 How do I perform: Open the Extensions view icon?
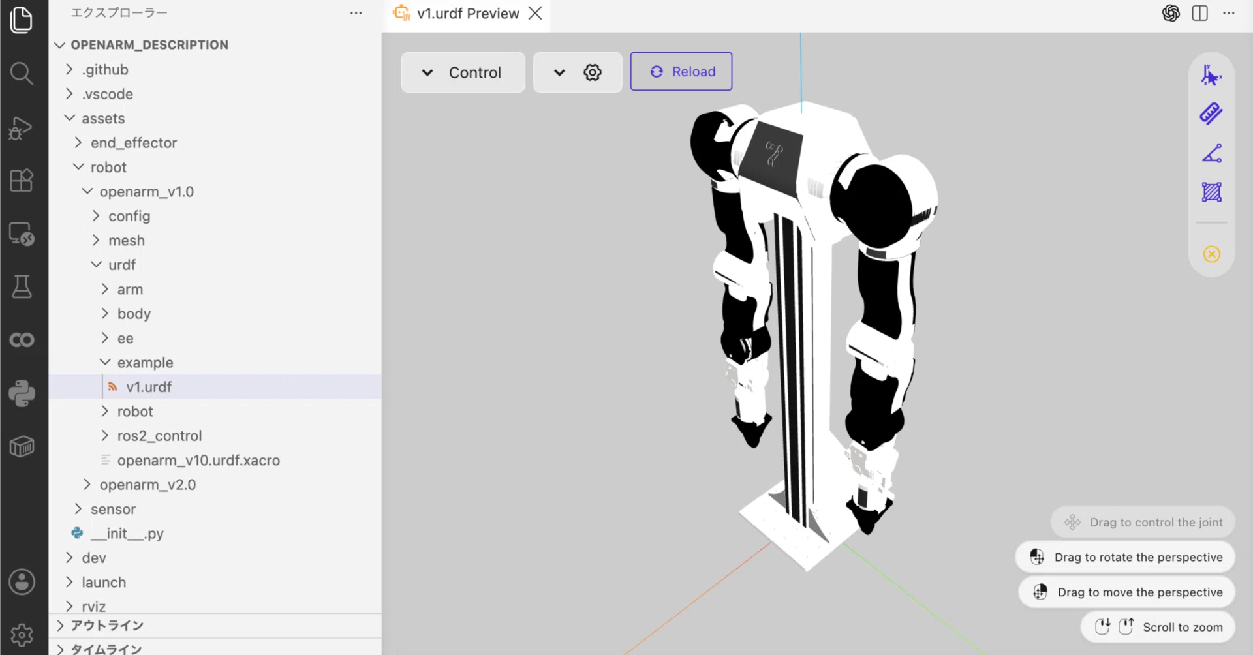(22, 180)
